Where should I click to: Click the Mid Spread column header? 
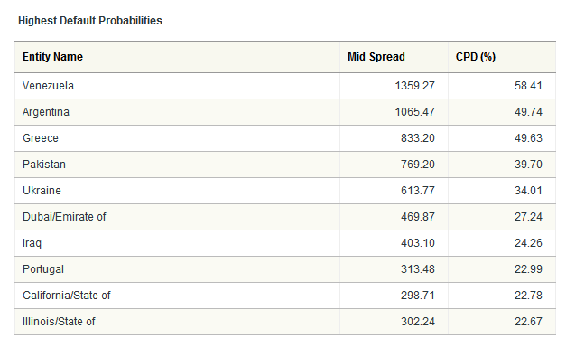click(376, 57)
